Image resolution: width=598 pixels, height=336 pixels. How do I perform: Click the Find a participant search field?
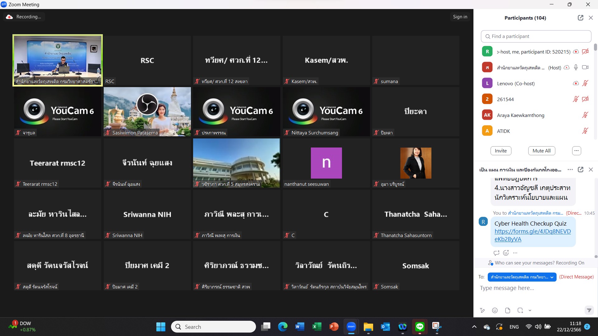536,36
